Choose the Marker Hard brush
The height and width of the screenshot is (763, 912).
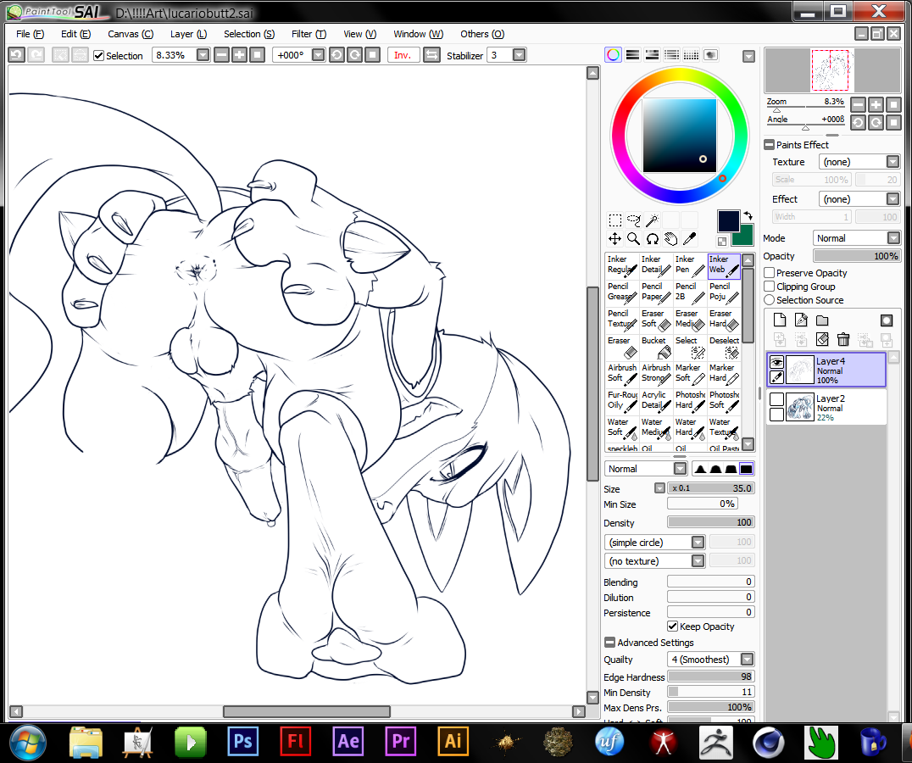coord(724,375)
